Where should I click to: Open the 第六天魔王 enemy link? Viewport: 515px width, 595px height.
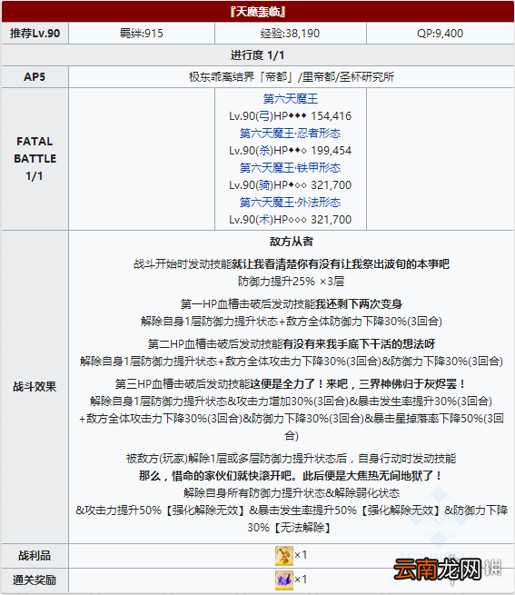point(291,99)
